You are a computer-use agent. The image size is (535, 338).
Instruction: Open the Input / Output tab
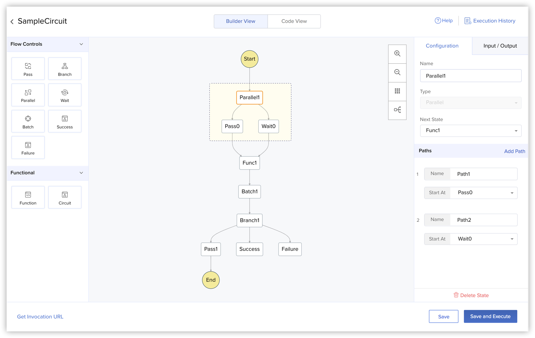point(500,46)
